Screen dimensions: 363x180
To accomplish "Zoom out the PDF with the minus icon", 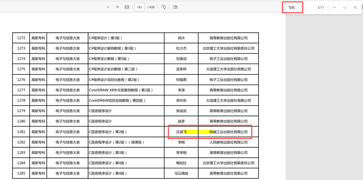I will (x=108, y=7).
